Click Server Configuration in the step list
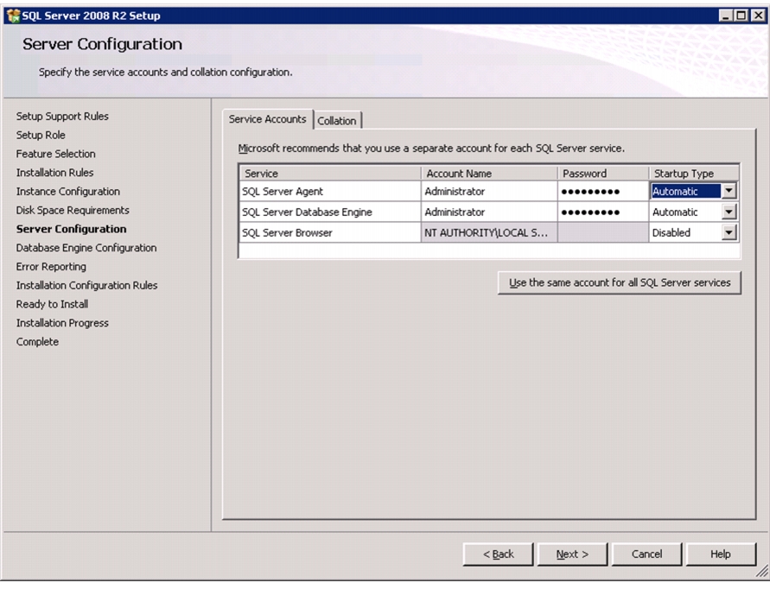Screen dimensions: 770x608 (71, 229)
